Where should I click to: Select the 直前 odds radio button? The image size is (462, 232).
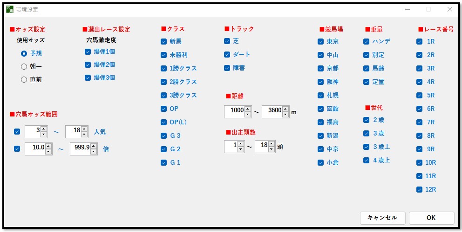(24, 80)
